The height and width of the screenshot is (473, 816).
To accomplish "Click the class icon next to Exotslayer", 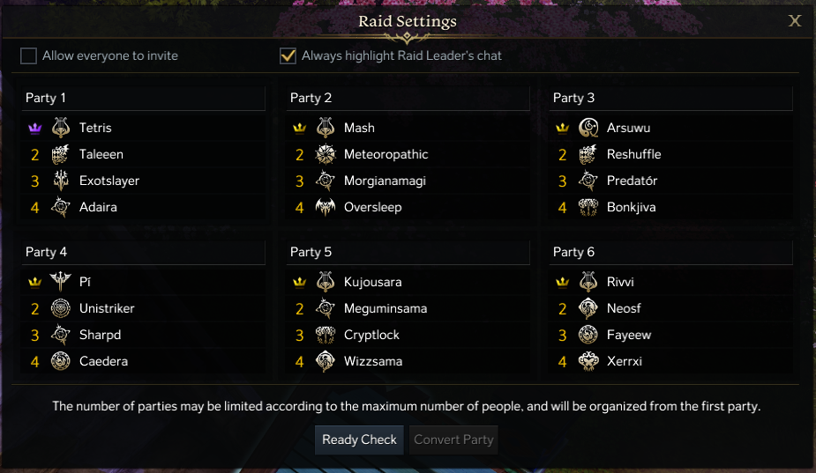I will coord(61,181).
